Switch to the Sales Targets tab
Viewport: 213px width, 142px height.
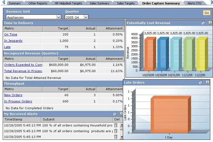(126, 3)
